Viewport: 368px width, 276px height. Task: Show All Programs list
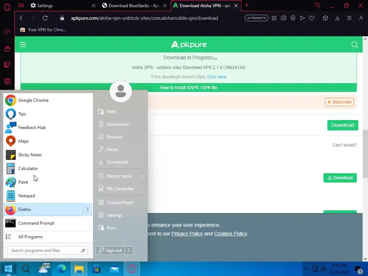[x=48, y=237]
